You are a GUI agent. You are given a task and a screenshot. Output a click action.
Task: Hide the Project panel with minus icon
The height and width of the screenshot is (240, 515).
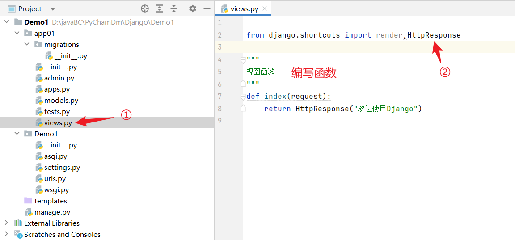pyautogui.click(x=207, y=9)
